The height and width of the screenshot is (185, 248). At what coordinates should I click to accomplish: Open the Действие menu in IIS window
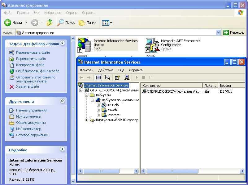click(106, 70)
